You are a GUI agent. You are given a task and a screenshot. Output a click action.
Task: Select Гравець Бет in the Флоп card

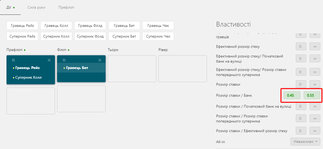81,68
